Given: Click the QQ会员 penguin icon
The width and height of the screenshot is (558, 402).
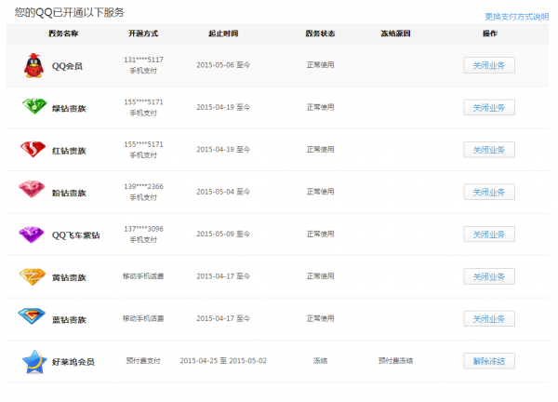Looking at the screenshot, I should tap(33, 66).
